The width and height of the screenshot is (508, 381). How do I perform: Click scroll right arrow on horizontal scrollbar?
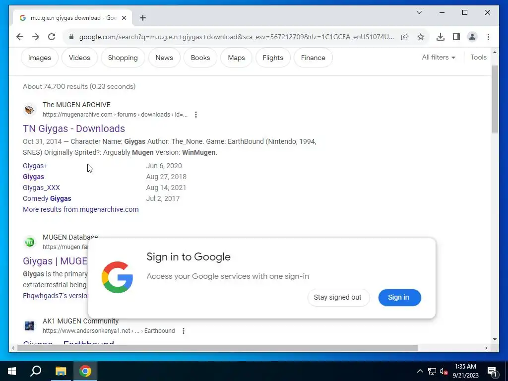coord(486,348)
